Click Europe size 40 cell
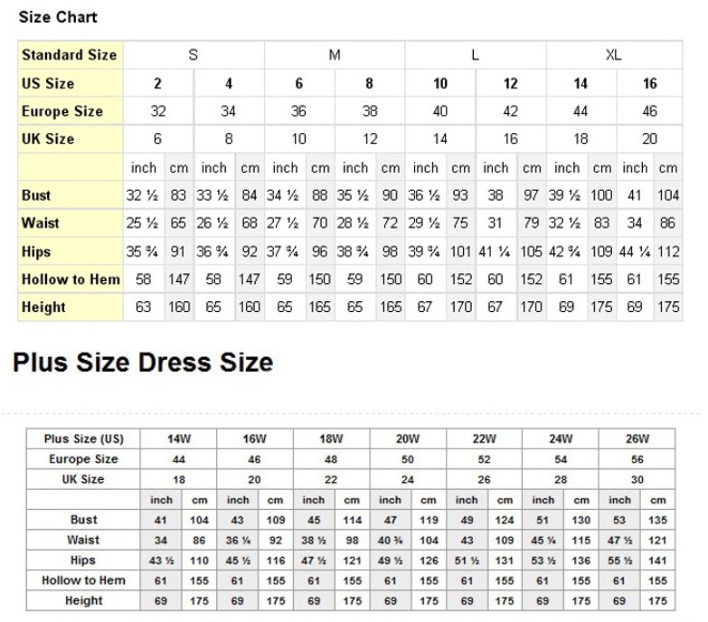708x622 pixels. (440, 111)
